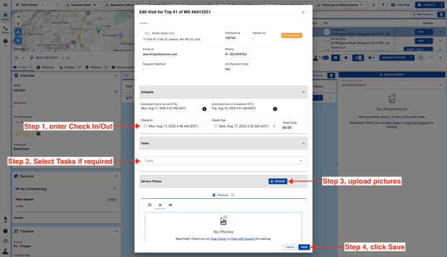Click the Assets button in top bar

point(429,5)
